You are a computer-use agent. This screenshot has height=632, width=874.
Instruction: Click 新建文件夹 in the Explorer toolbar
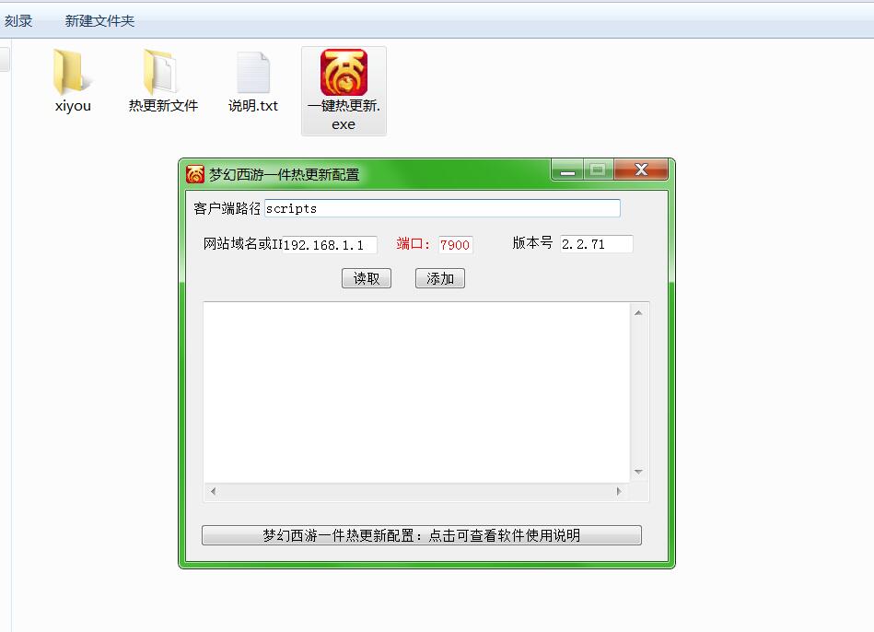pyautogui.click(x=99, y=20)
